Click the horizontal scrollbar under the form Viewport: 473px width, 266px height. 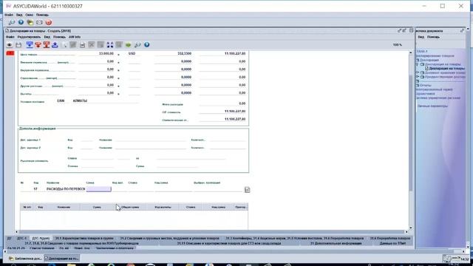(211, 232)
